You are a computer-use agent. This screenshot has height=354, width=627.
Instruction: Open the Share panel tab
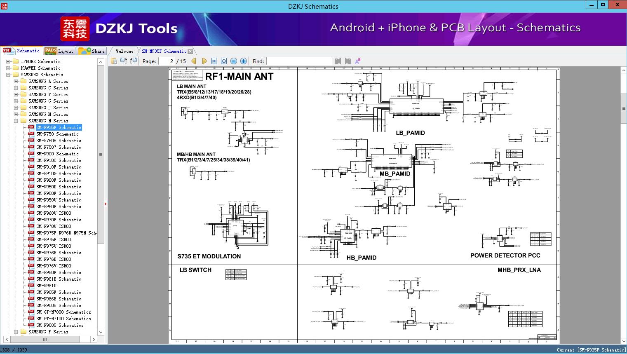pyautogui.click(x=92, y=51)
